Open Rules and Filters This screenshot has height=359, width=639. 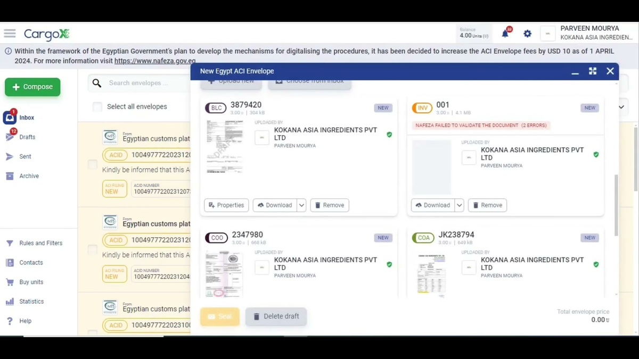click(x=40, y=243)
